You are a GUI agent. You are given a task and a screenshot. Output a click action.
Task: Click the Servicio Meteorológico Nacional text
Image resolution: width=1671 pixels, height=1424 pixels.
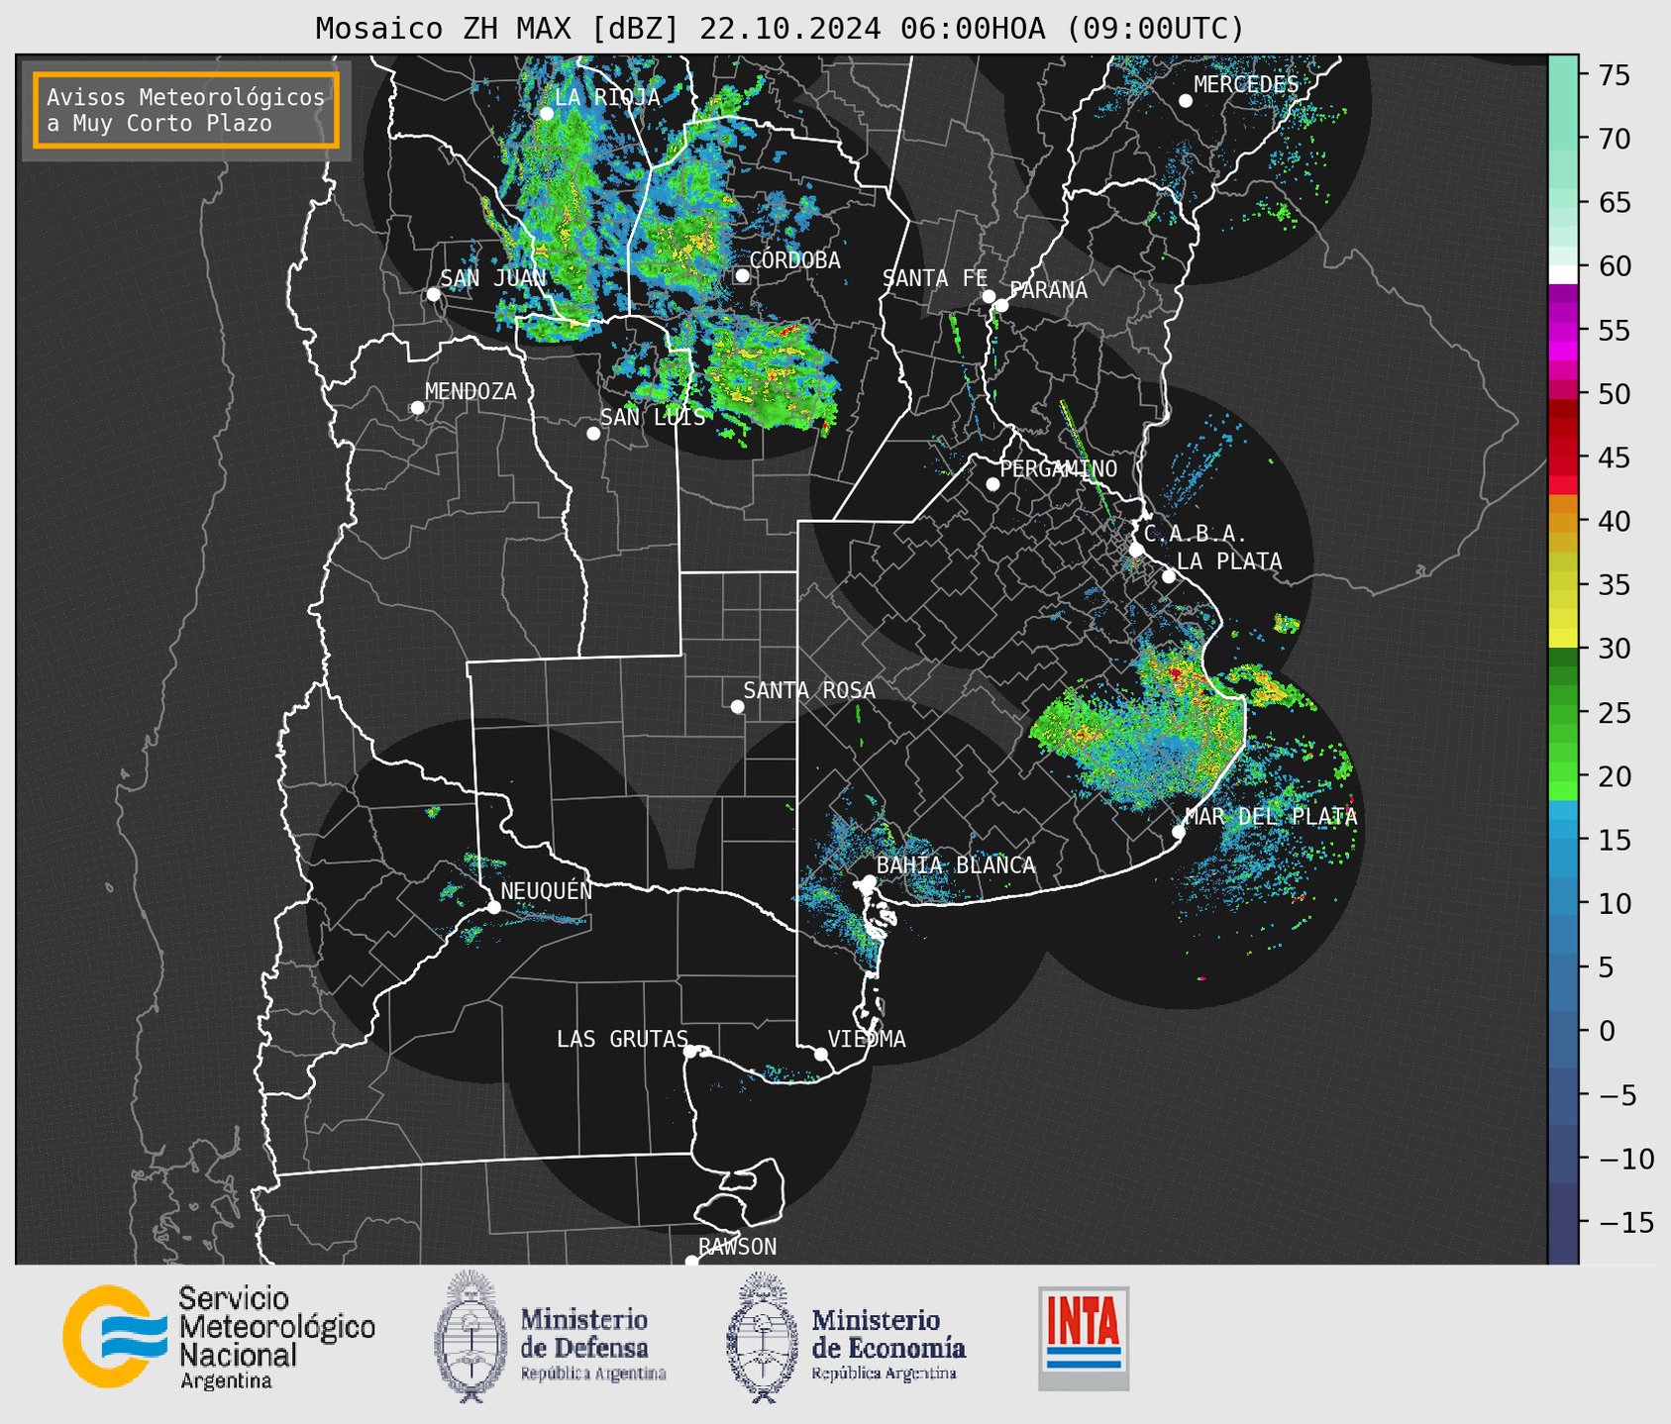pos(277,1338)
